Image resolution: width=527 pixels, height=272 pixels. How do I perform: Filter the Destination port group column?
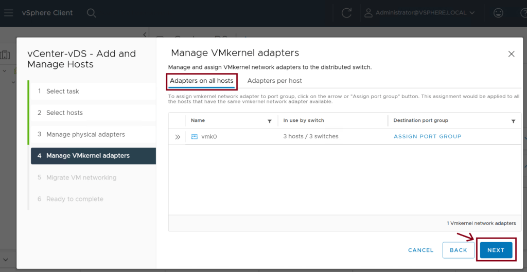point(513,121)
